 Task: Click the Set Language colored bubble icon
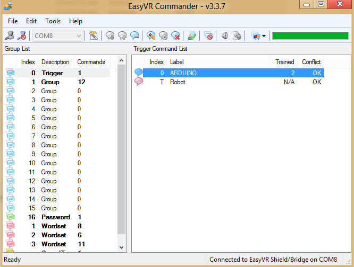click(x=256, y=36)
